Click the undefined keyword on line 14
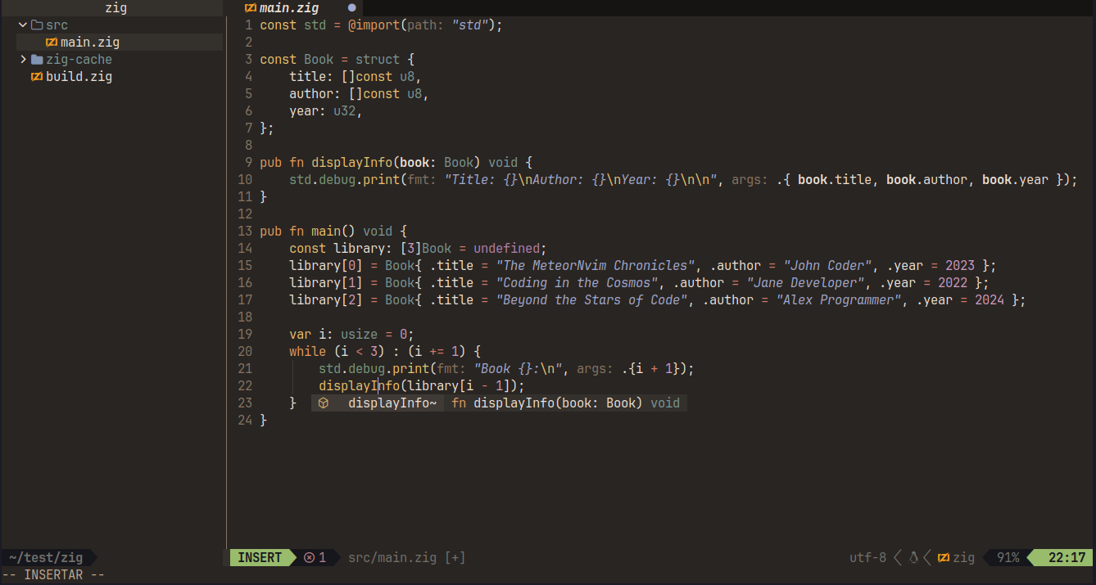The width and height of the screenshot is (1096, 585). pyautogui.click(x=507, y=249)
